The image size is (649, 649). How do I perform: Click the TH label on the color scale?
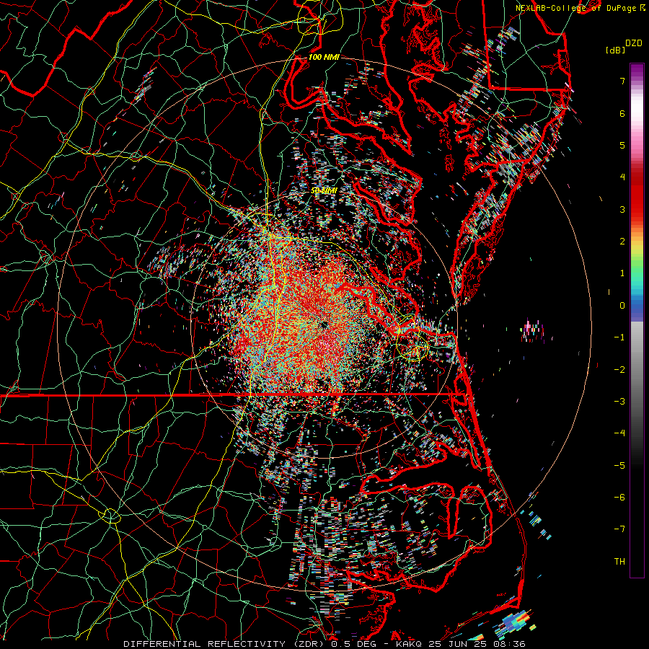coord(619,562)
